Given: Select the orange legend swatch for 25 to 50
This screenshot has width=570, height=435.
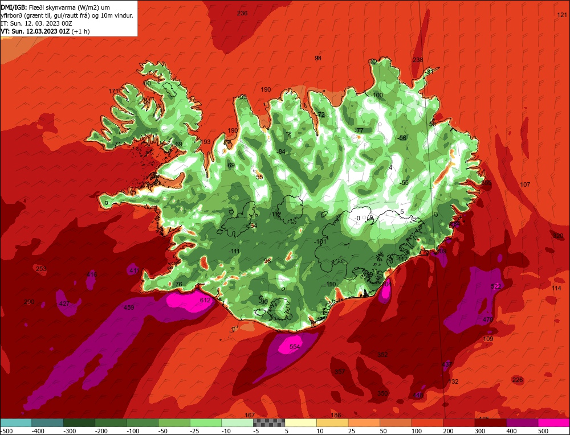Looking at the screenshot, I should [364, 422].
